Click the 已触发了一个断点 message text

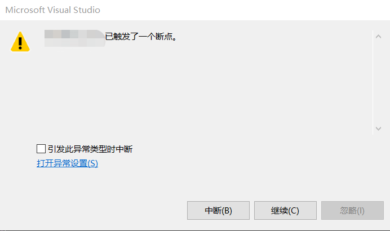pyautogui.click(x=141, y=37)
